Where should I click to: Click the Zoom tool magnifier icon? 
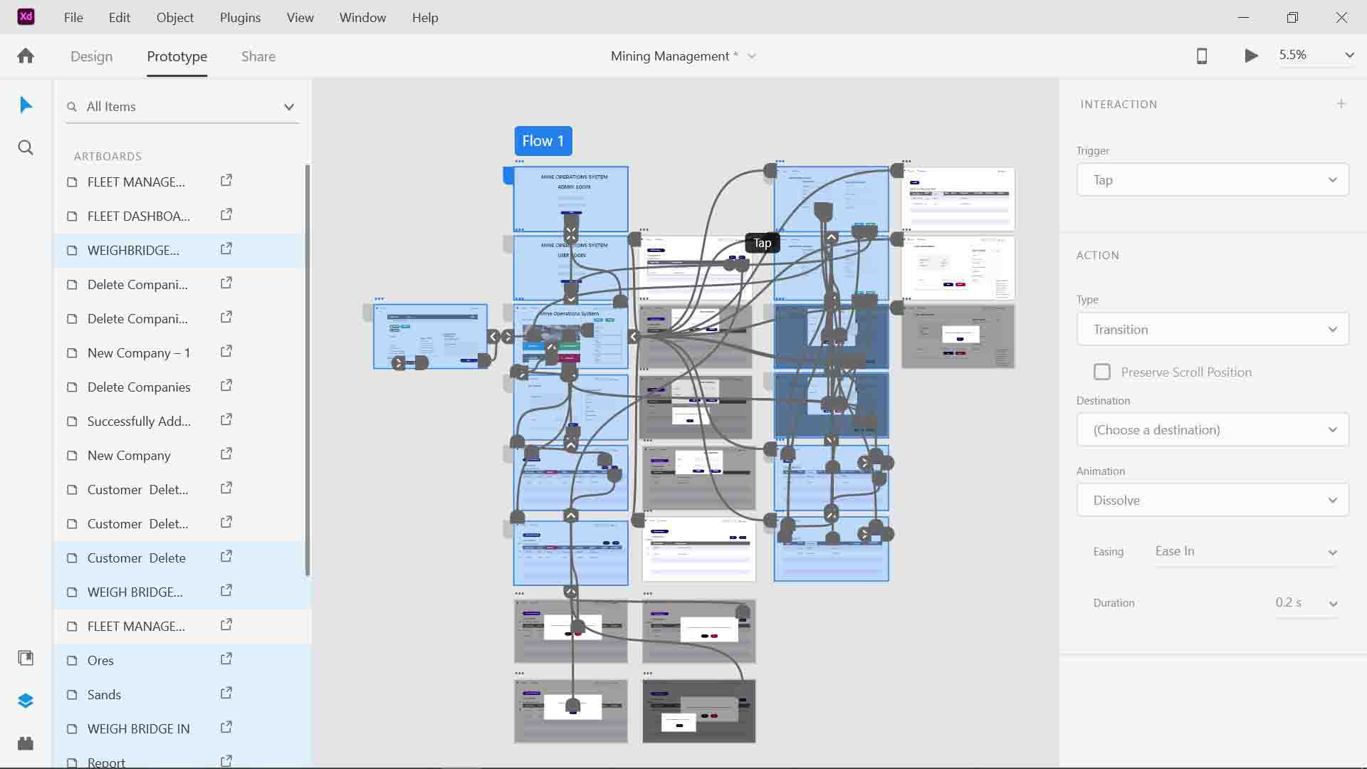[26, 148]
